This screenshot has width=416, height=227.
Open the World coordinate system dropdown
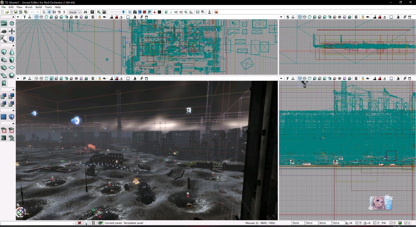(x=75, y=12)
